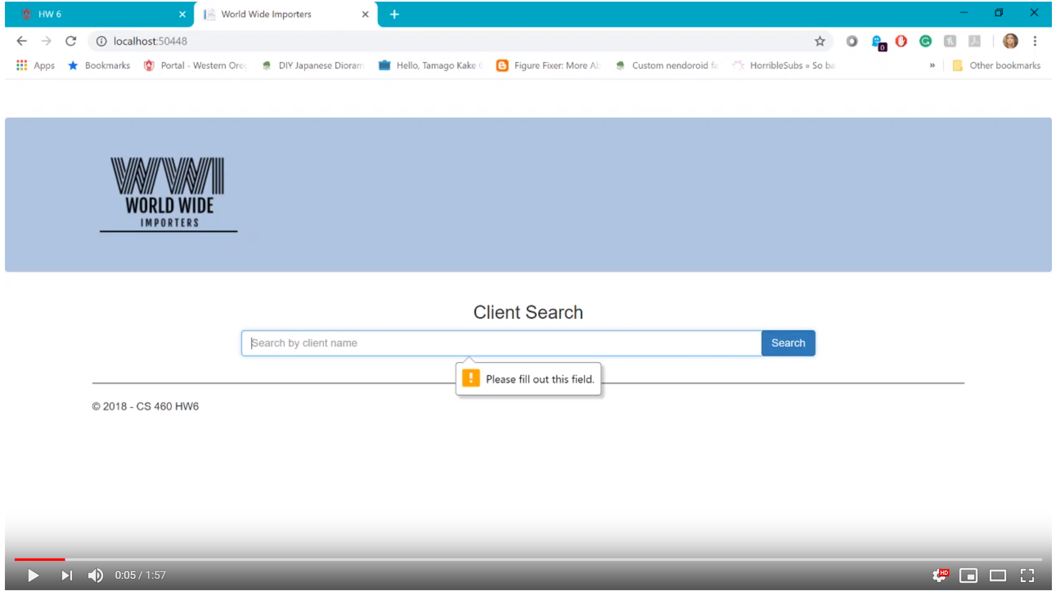Open the green Grammarly extension icon
This screenshot has width=1059, height=594.
(x=925, y=41)
